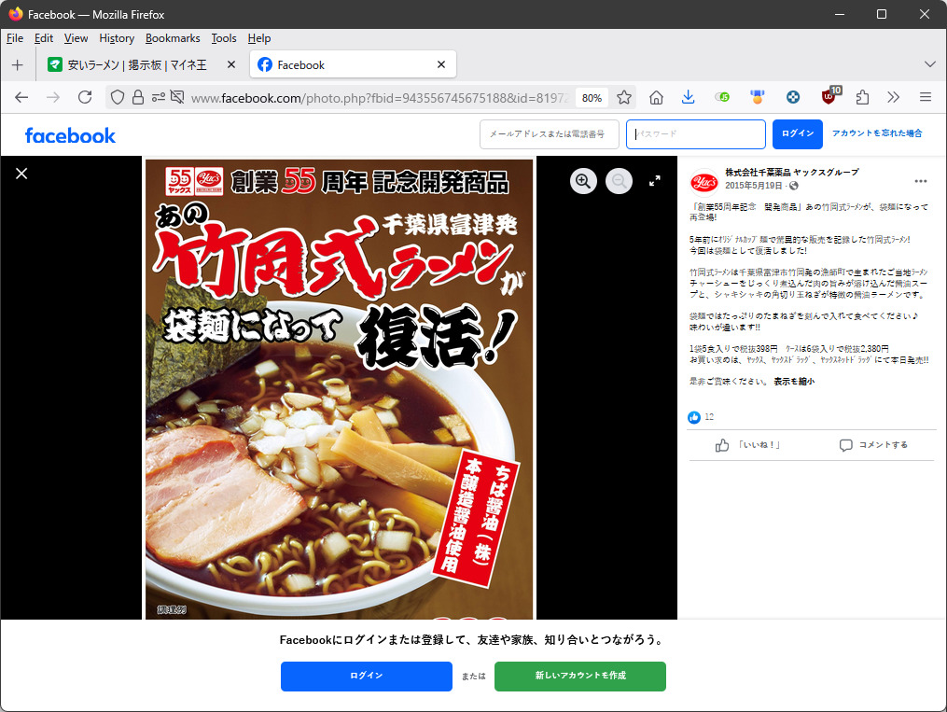Viewport: 947px width, 712px height.
Task: Enter fullscreen photo view
Action: (655, 181)
